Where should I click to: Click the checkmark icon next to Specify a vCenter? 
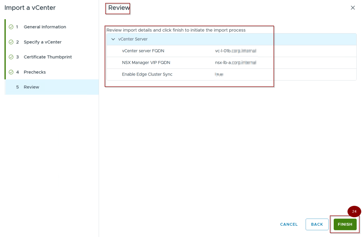click(11, 42)
